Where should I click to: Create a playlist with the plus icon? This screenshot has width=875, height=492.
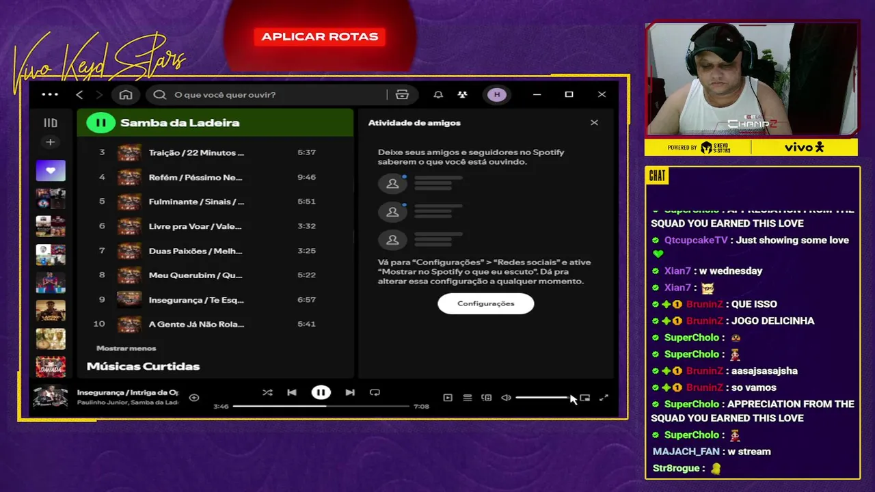tap(50, 142)
